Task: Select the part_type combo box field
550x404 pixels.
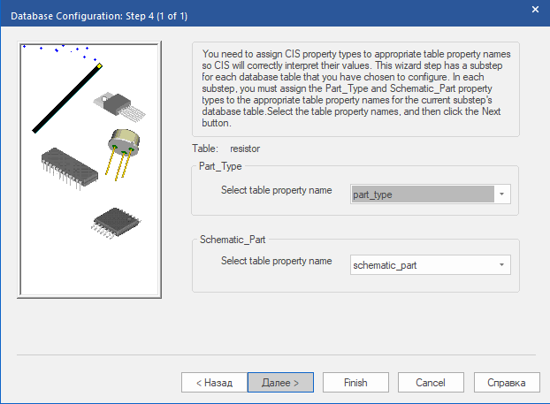Action: coord(421,194)
